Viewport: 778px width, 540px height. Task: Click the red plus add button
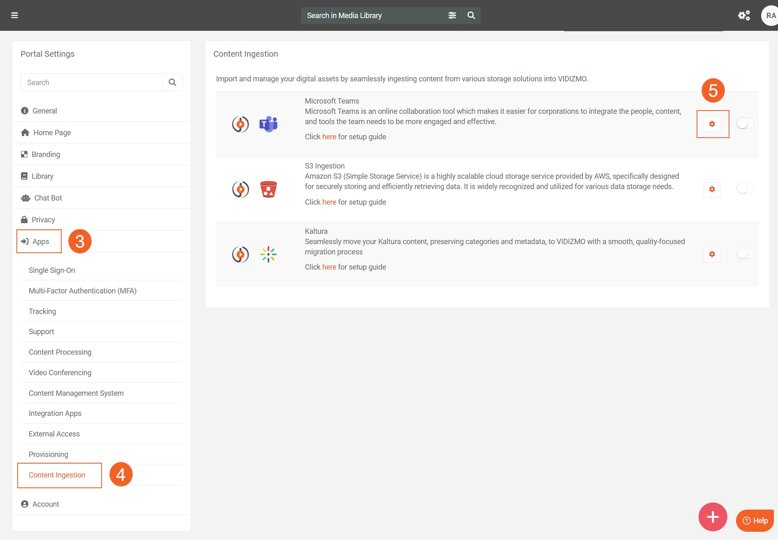click(713, 517)
